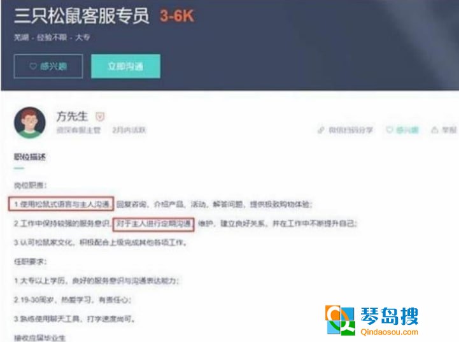Screen dimensions: 459x342
Task: Click the heart icon in 感兴趣 button
Action: pos(33,66)
